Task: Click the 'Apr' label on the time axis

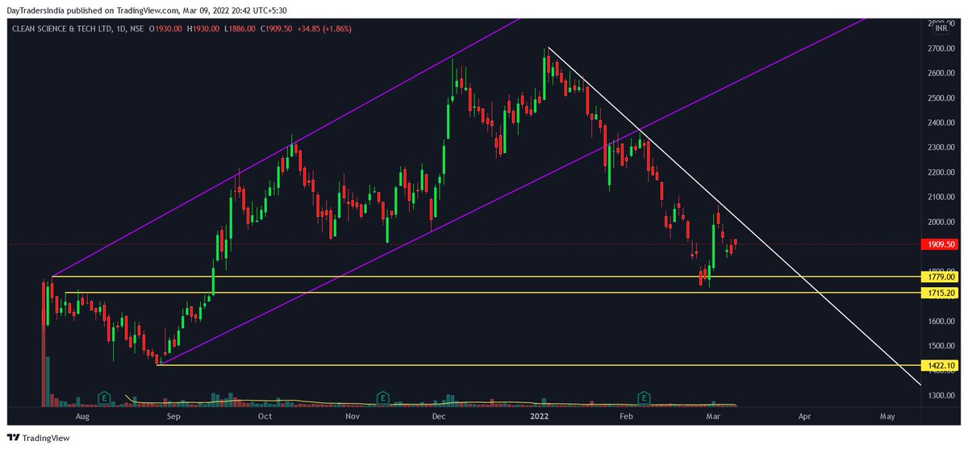Action: pyautogui.click(x=804, y=417)
